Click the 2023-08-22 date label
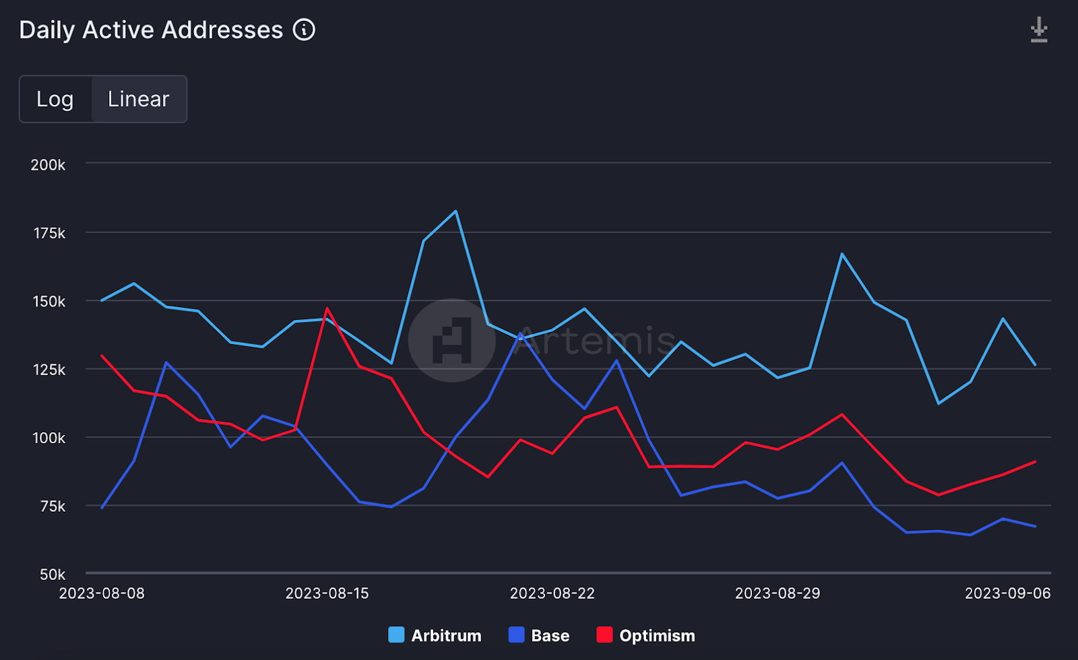 point(552,593)
